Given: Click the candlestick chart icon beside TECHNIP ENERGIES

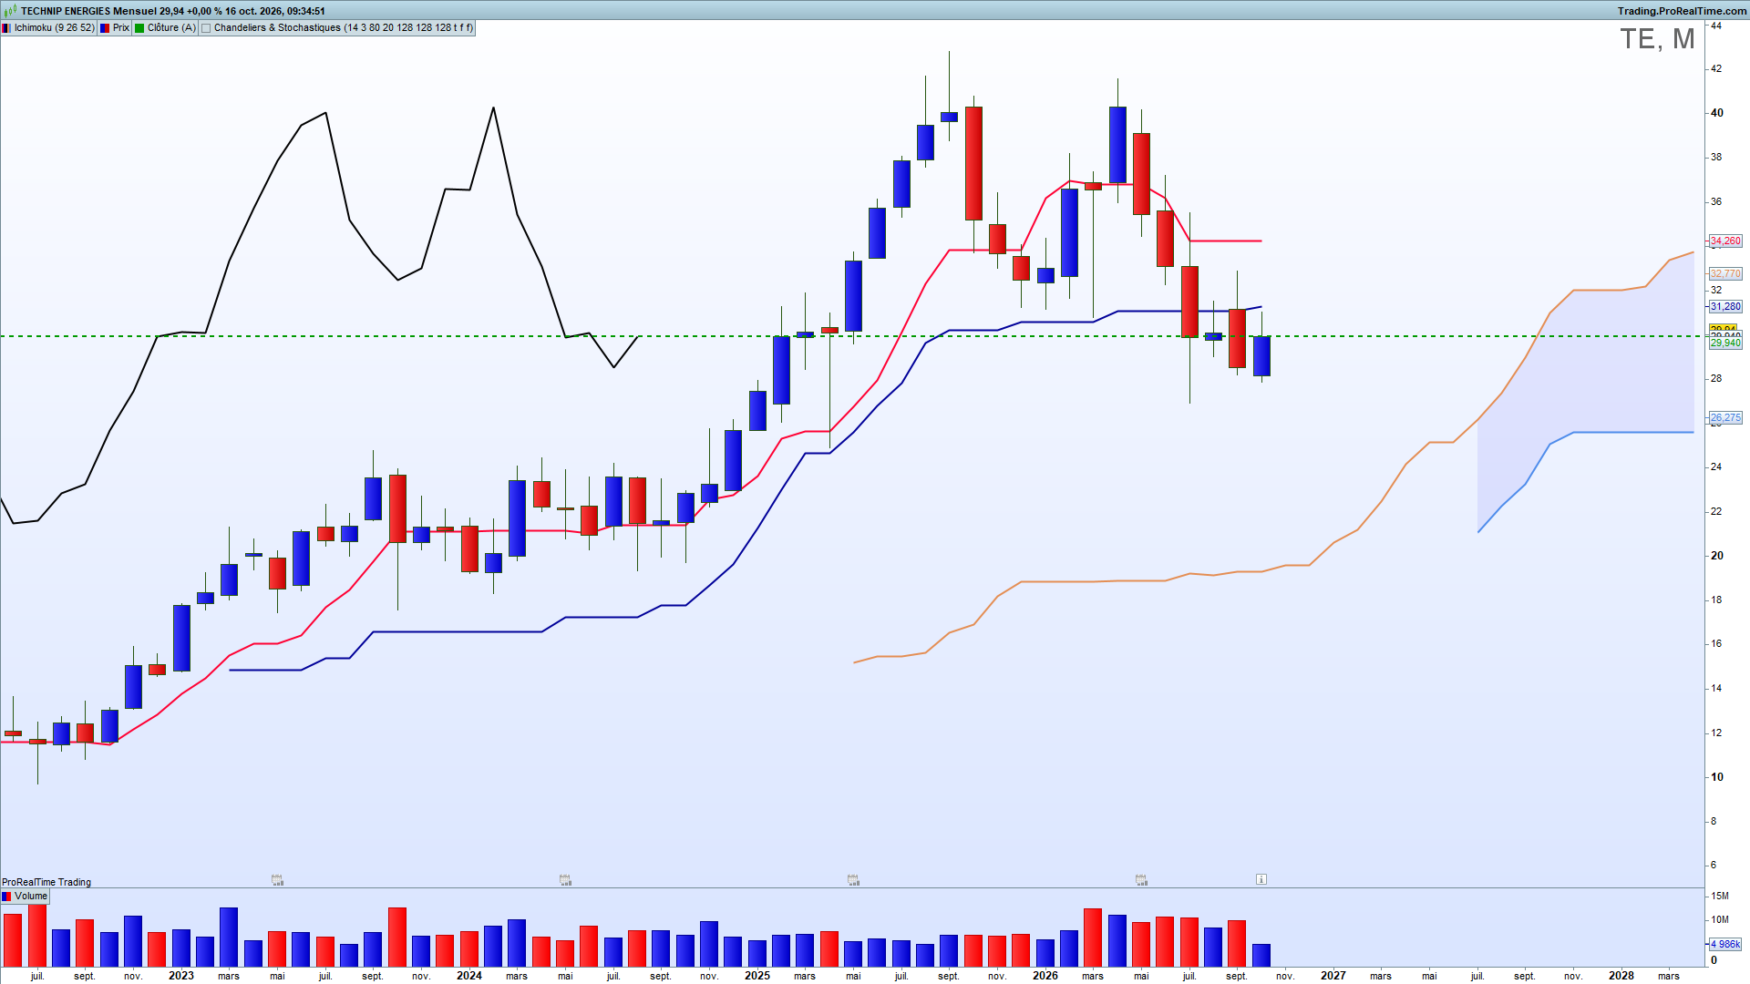Looking at the screenshot, I should pyautogui.click(x=10, y=11).
